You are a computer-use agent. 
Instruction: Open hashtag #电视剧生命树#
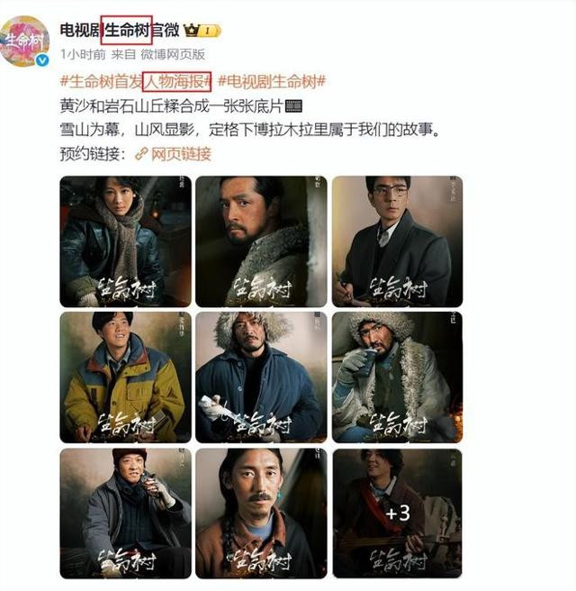pos(272,81)
